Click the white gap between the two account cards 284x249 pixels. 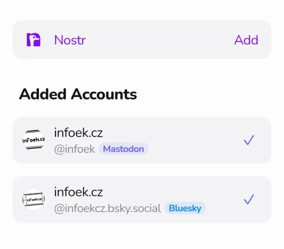142,170
